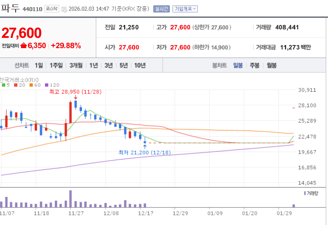
Task: Click the orange 60-day moving average swatch
Action: 31,85
